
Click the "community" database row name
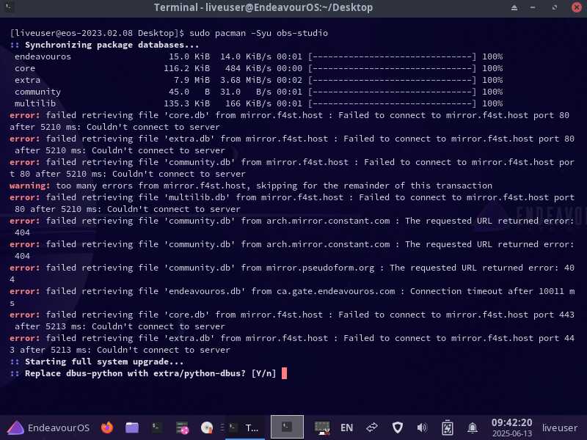coord(37,92)
